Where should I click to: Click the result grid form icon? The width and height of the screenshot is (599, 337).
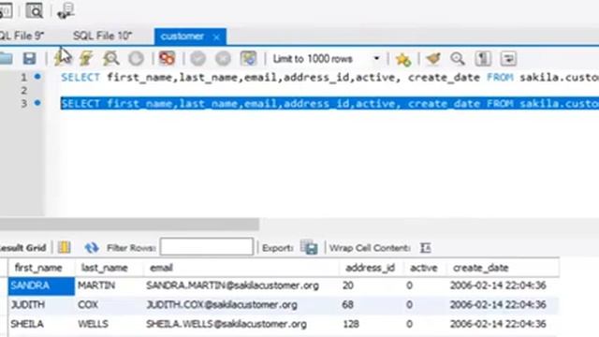click(x=65, y=247)
